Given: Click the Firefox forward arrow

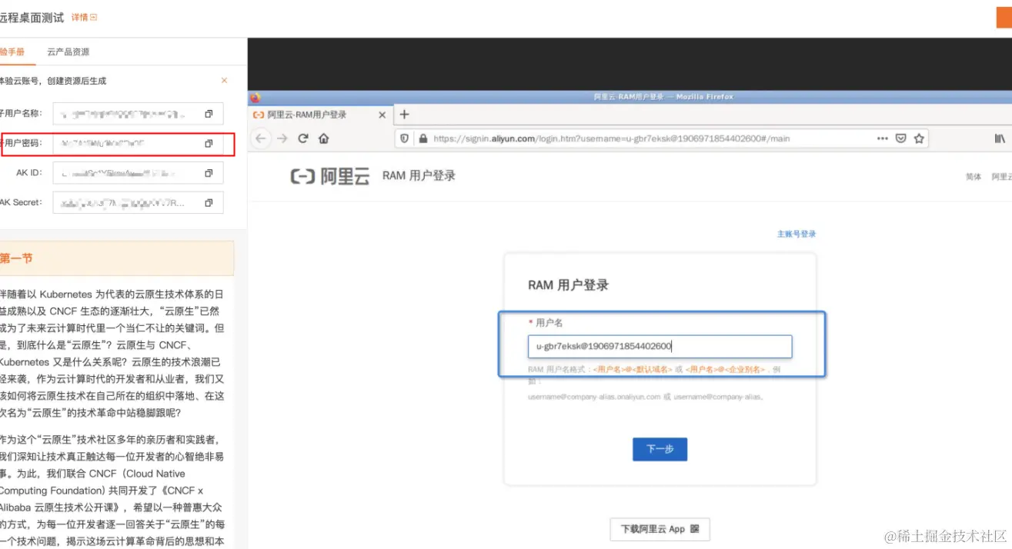Looking at the screenshot, I should (282, 138).
